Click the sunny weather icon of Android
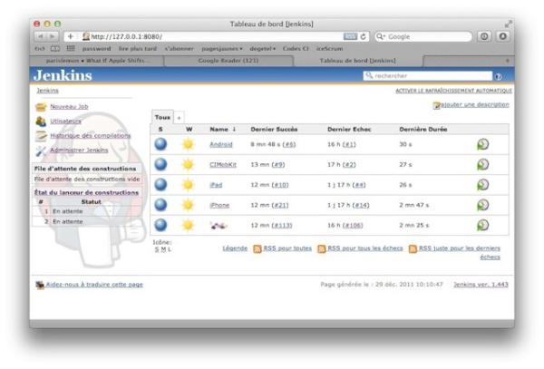This screenshot has height=369, width=544. pos(188,144)
